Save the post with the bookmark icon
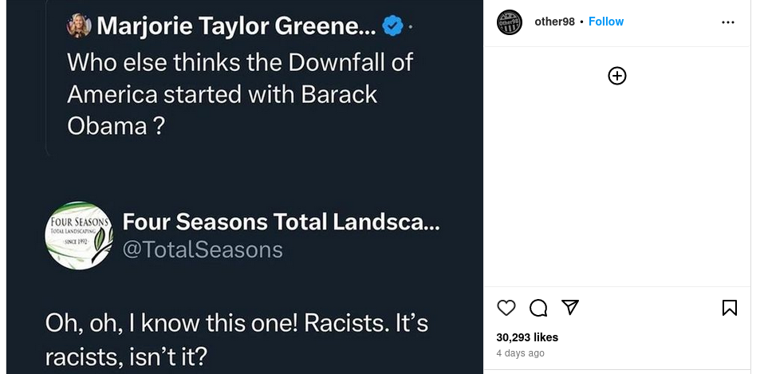Image resolution: width=764 pixels, height=374 pixels. pos(729,308)
